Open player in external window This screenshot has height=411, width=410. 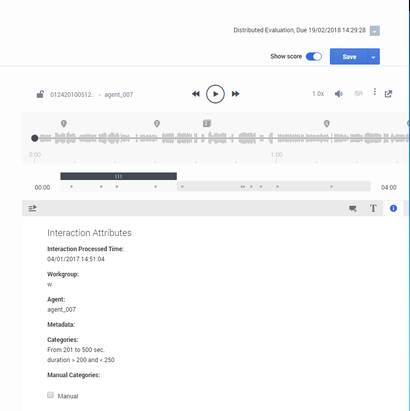[388, 94]
